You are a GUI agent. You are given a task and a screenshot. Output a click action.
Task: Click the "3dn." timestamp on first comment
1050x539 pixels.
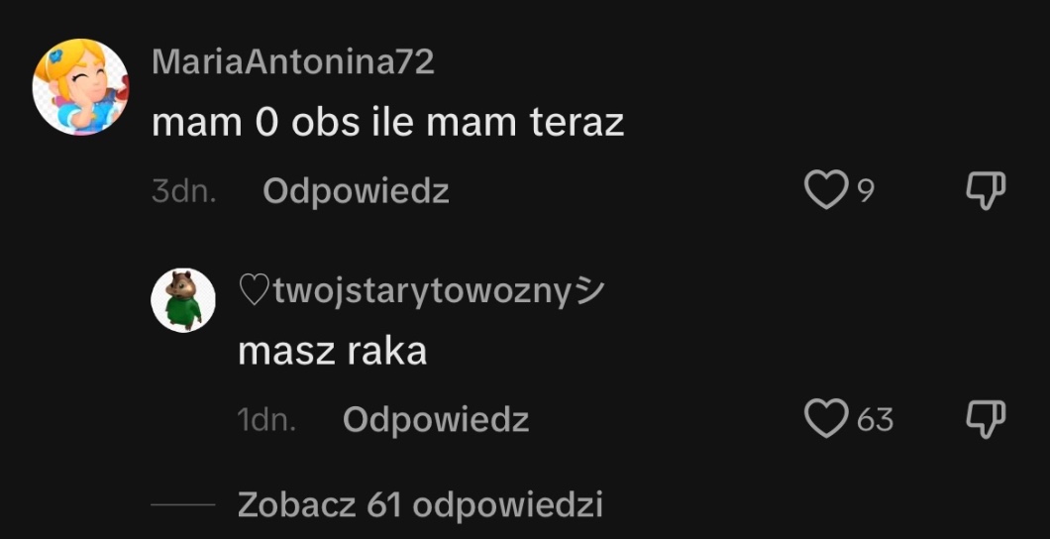point(184,192)
